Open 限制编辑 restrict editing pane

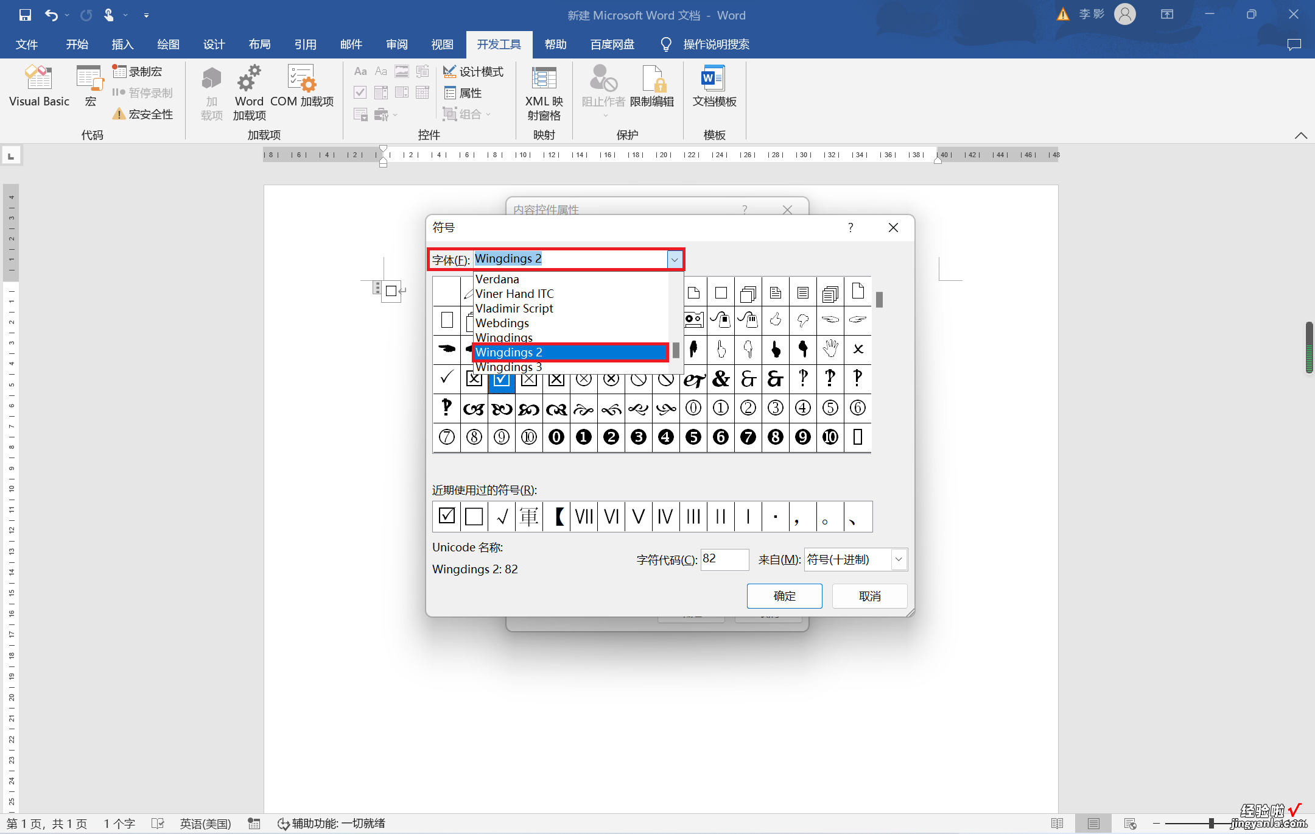651,87
